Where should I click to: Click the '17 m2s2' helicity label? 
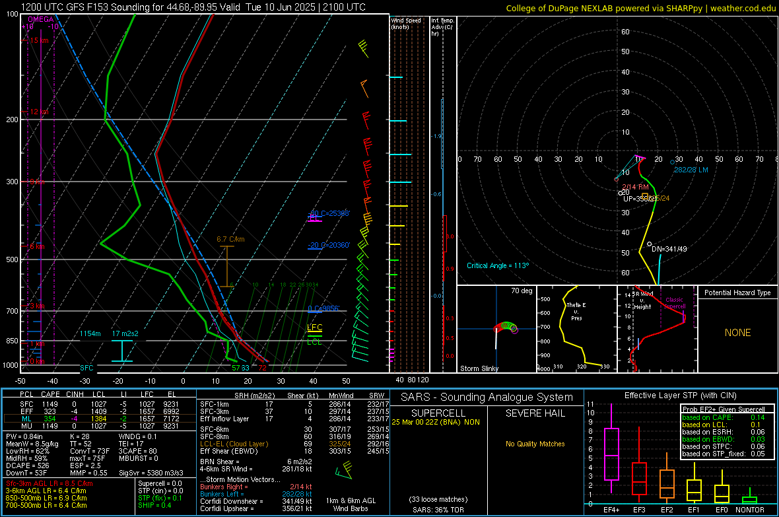point(125,333)
